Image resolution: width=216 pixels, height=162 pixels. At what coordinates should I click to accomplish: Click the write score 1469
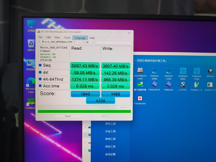[115, 94]
